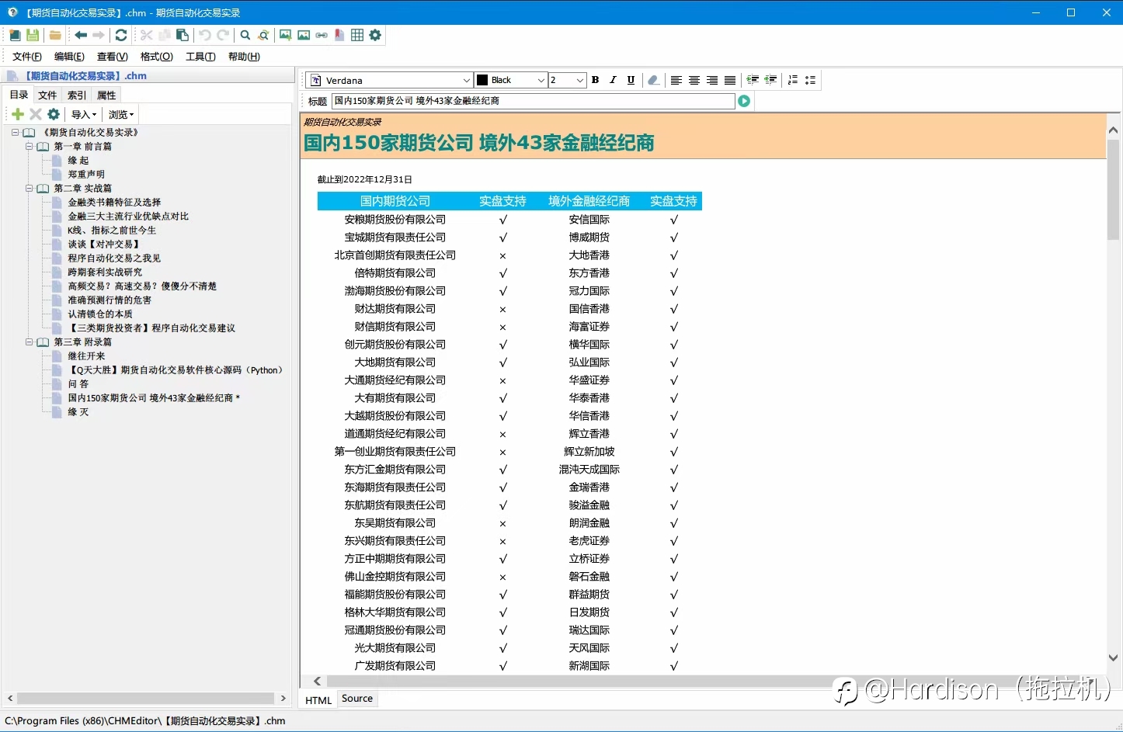Select the 问 答 topic
This screenshot has height=732, width=1123.
(78, 384)
